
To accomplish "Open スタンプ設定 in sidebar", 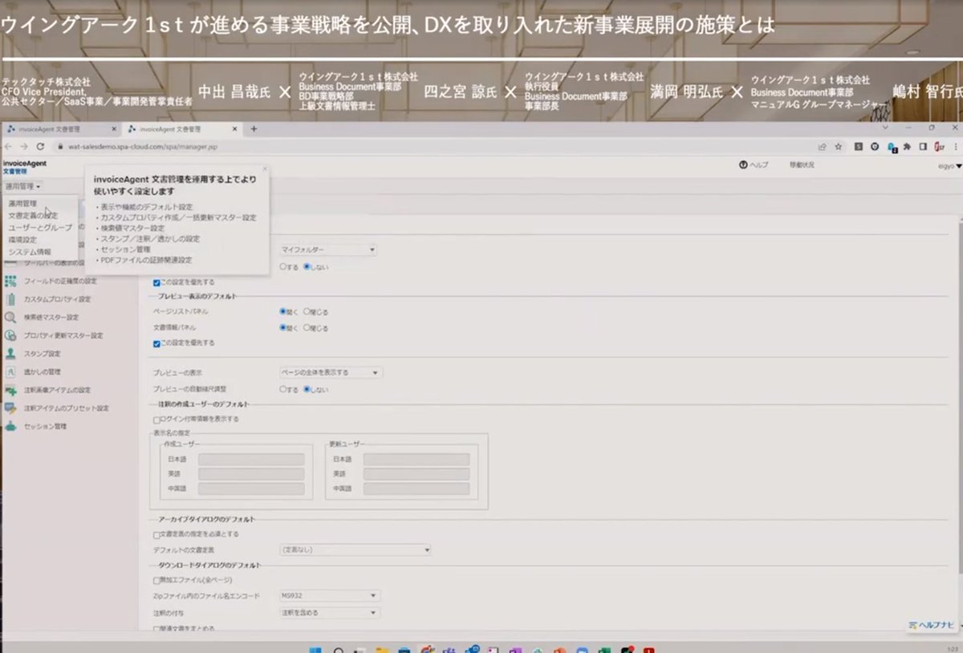I will (x=43, y=354).
